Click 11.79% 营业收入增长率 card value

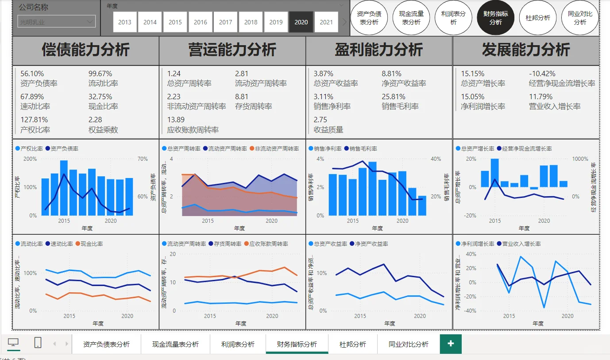point(541,97)
